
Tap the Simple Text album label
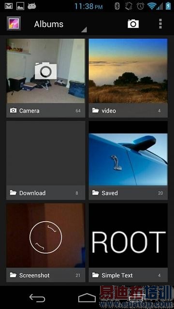[117, 275]
